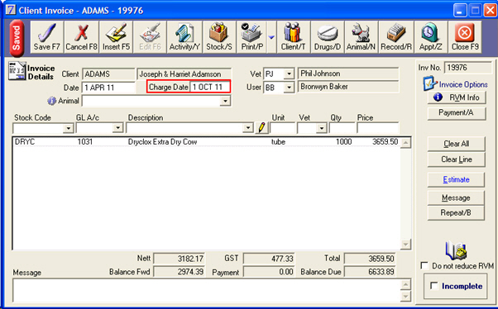Click the book and telephone icon
498x309 pixels.
[x=456, y=250]
